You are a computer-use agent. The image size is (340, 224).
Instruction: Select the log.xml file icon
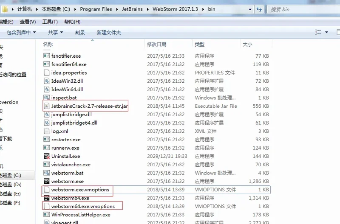coord(47,131)
